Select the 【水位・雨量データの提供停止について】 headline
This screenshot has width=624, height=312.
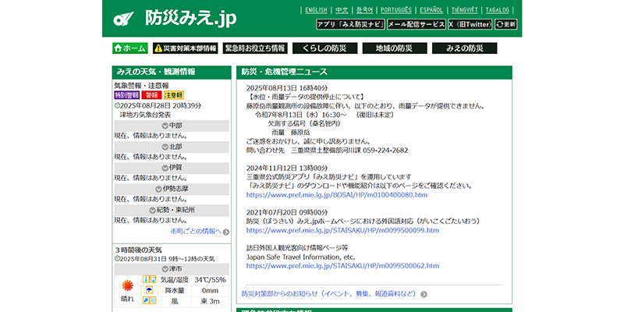click(306, 97)
